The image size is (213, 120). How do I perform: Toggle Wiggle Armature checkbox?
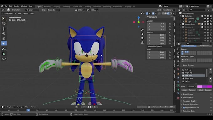[x=184, y=108]
